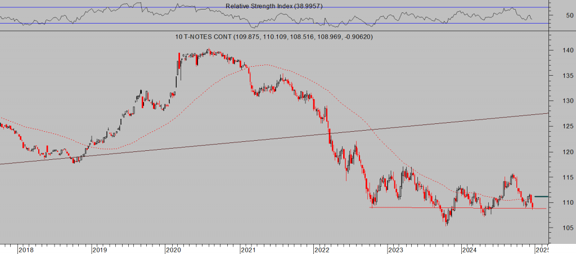Click the Relative Strength Index (38.9957) title
The image size is (576, 254).
pos(274,6)
